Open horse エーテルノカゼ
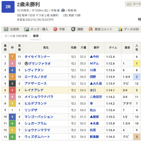 click(36, 77)
